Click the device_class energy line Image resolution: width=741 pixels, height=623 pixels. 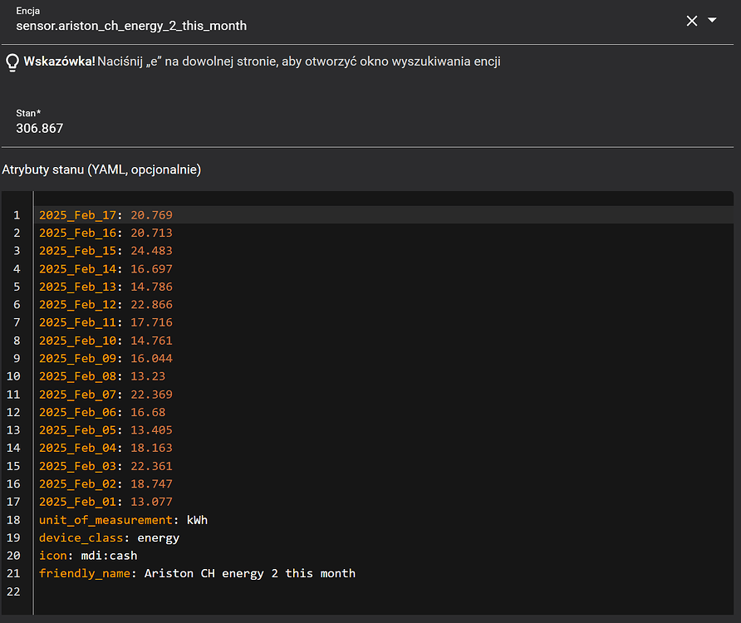coord(109,537)
